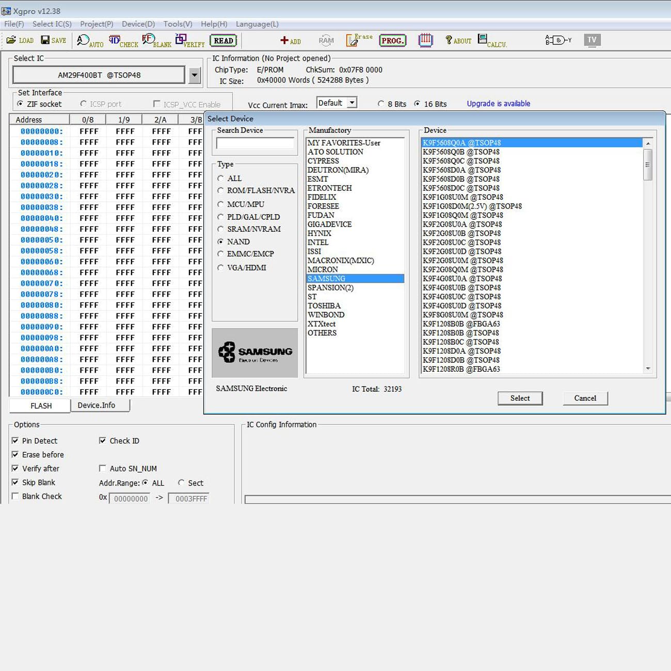The image size is (671, 671).
Task: Click the Upgrade is available link
Action: click(499, 103)
